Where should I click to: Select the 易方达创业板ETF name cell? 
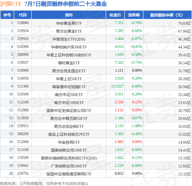[69, 126]
